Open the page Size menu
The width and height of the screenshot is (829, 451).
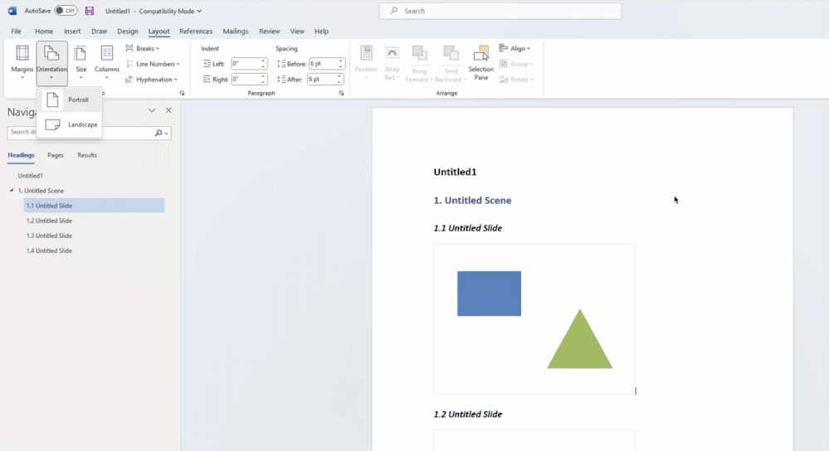[80, 62]
